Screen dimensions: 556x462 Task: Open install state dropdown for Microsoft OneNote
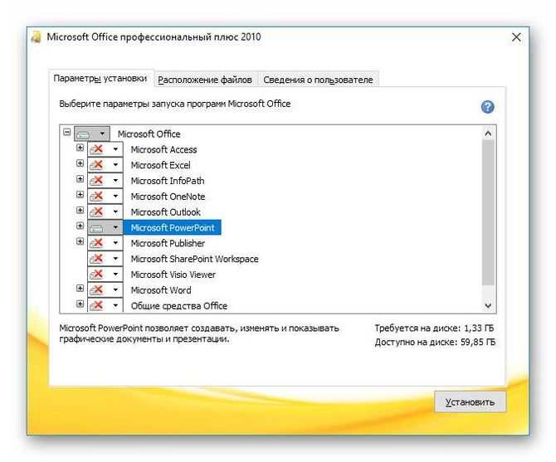105,197
